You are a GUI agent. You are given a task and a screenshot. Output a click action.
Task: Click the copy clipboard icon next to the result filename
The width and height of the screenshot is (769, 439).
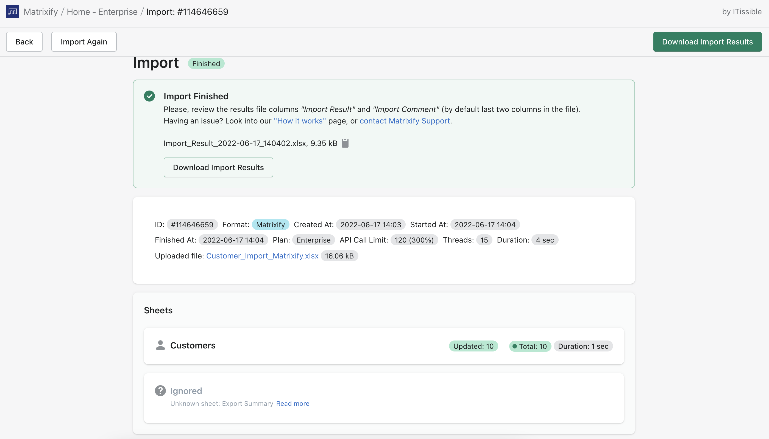(345, 143)
